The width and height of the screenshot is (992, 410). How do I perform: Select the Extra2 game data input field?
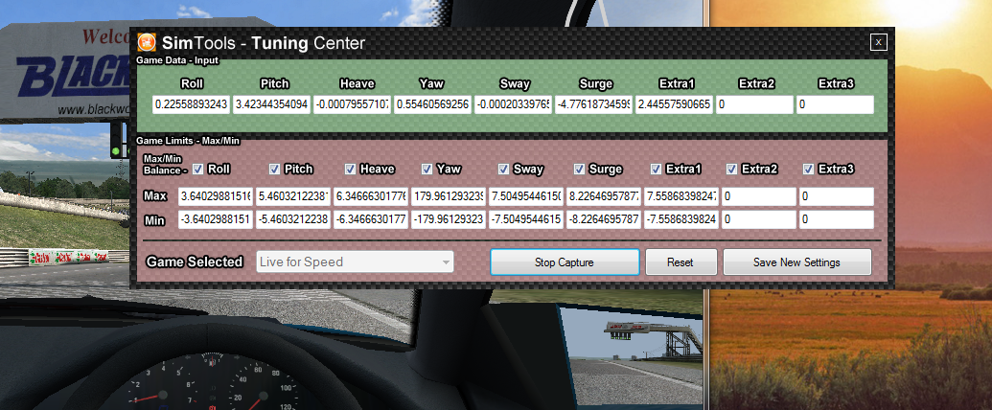click(x=754, y=105)
